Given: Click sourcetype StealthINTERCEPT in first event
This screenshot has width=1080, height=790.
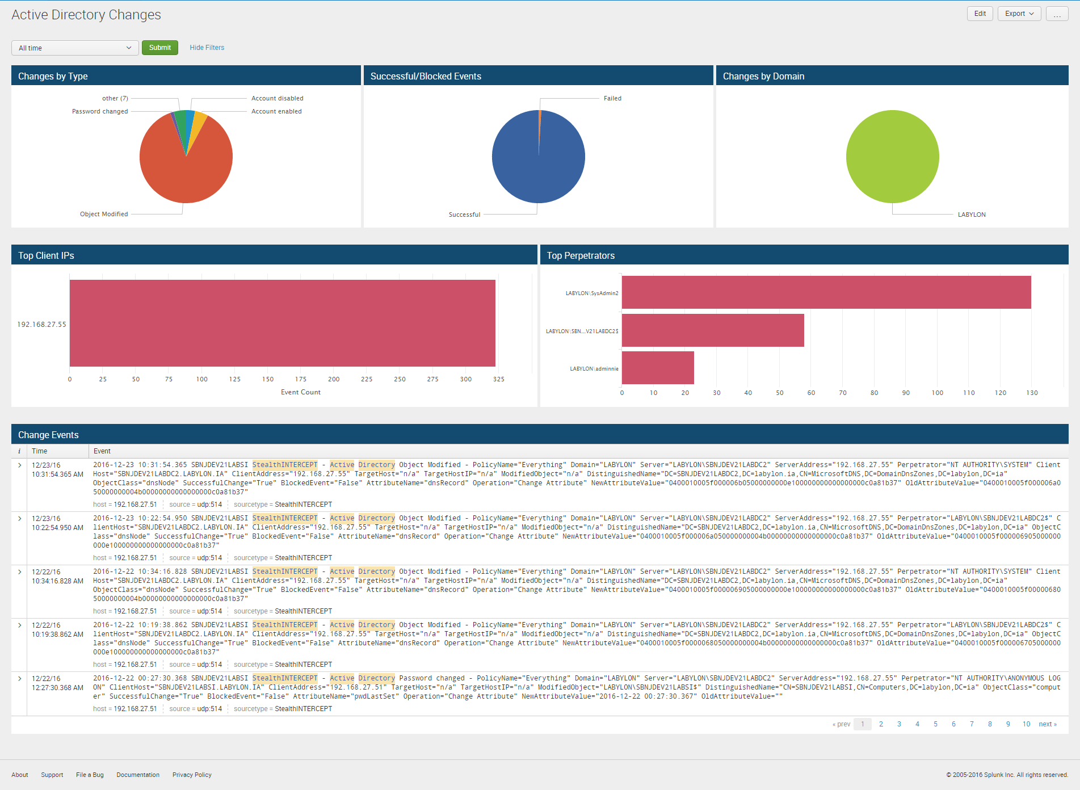Looking at the screenshot, I should pyautogui.click(x=304, y=505).
